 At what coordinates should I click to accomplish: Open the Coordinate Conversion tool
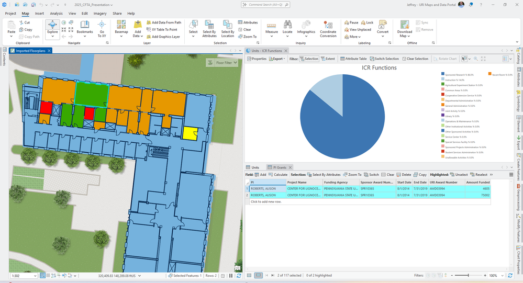328,25
